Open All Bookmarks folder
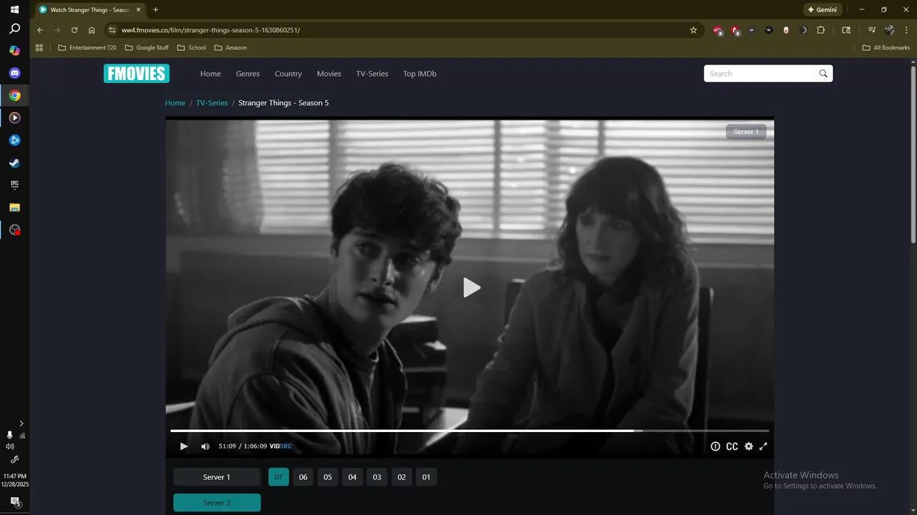Viewport: 917px width, 515px height. coord(886,48)
